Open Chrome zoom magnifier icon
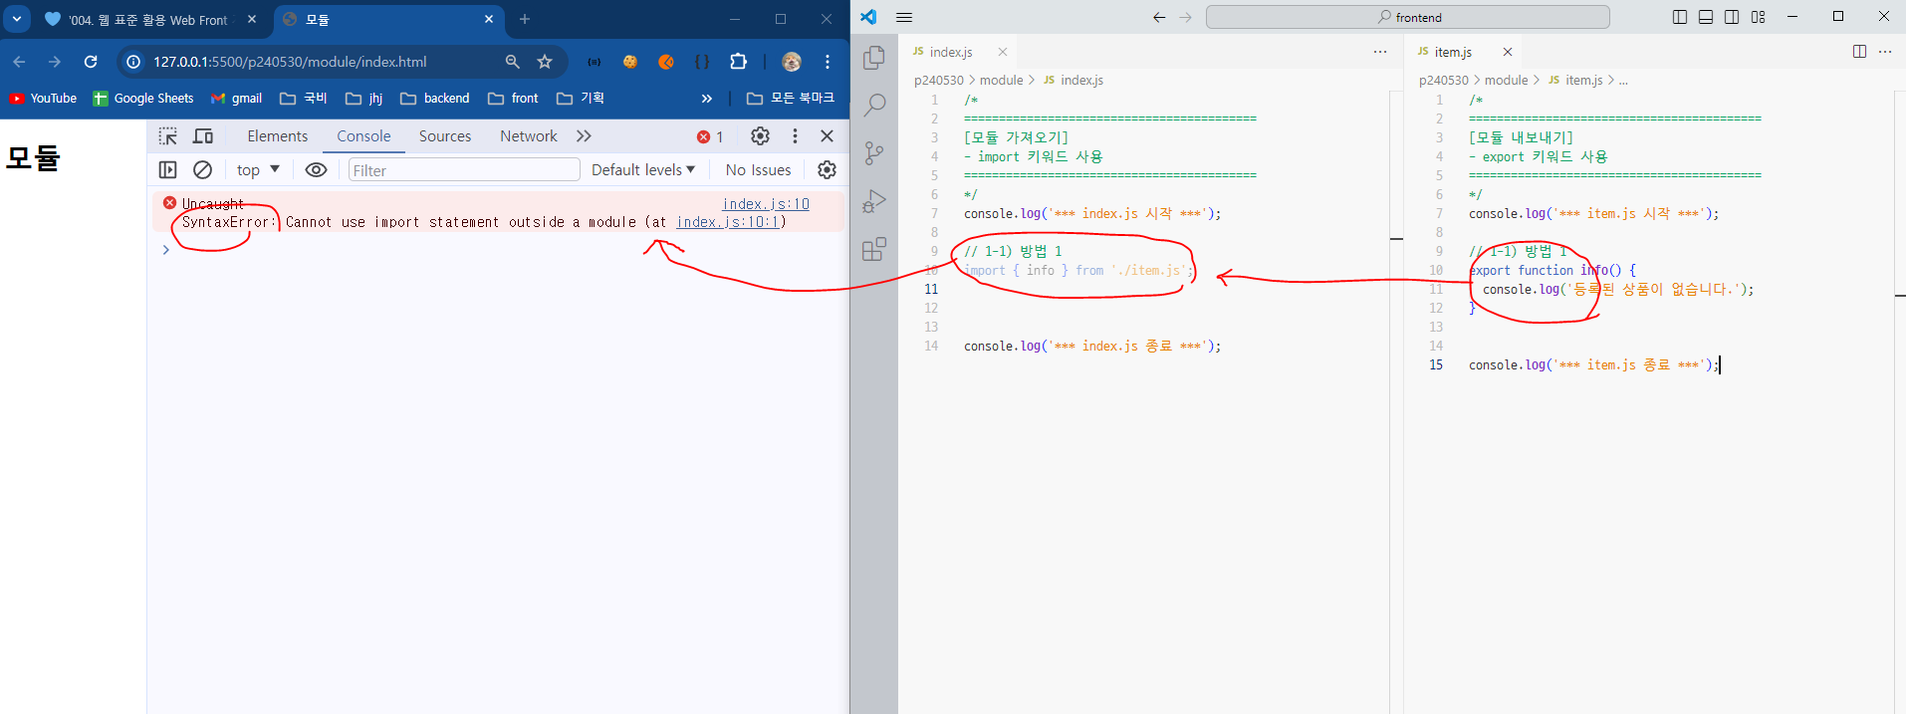 [512, 62]
